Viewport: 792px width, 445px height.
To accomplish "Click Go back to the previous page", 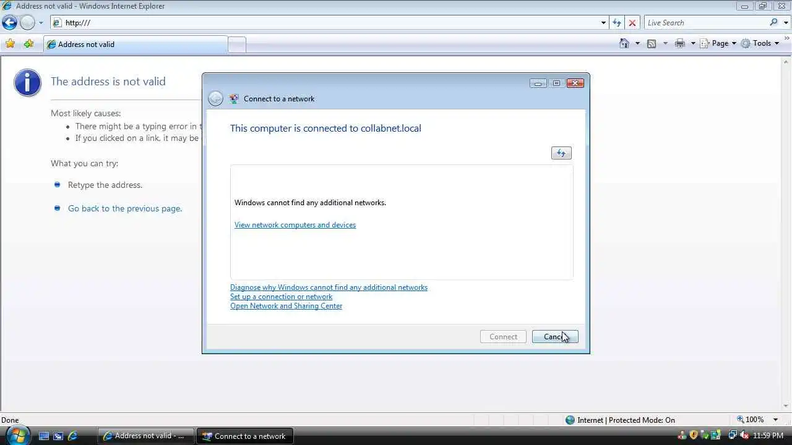I will (x=125, y=208).
